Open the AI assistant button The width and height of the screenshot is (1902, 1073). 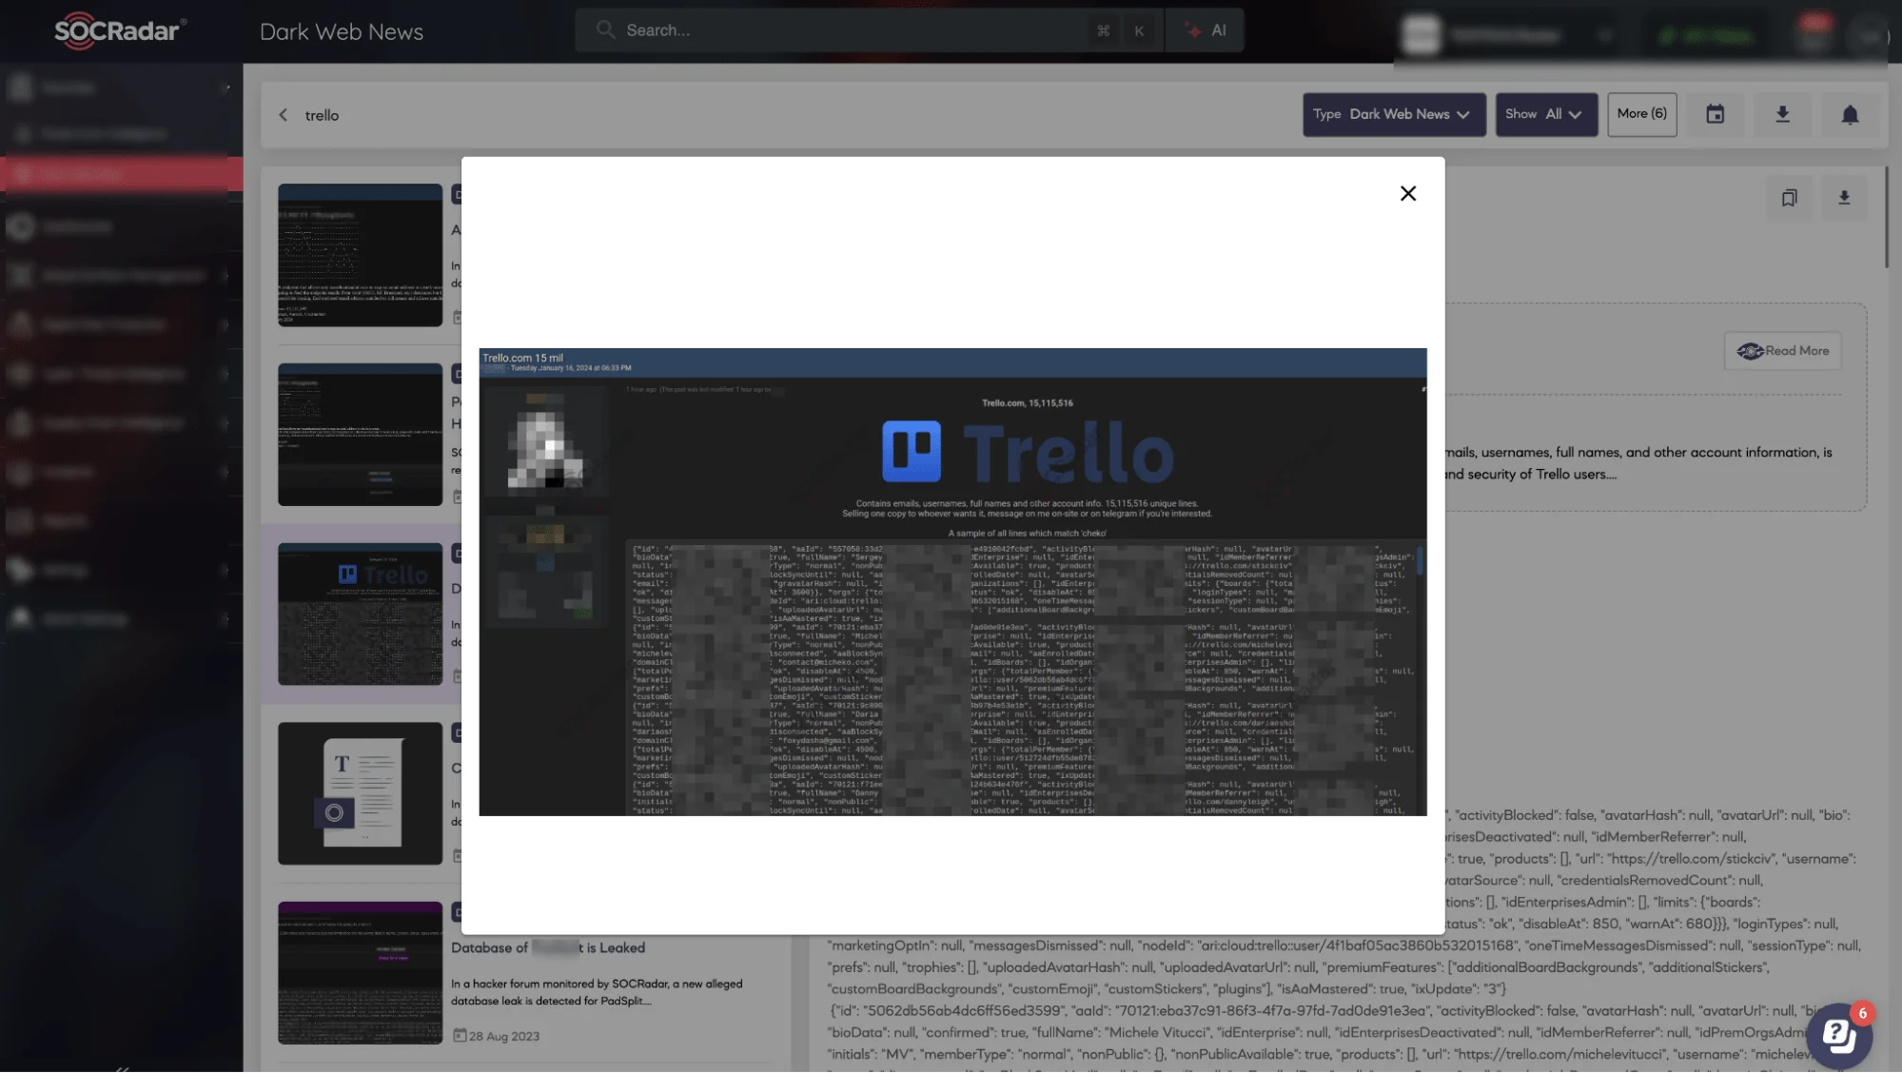(1203, 30)
